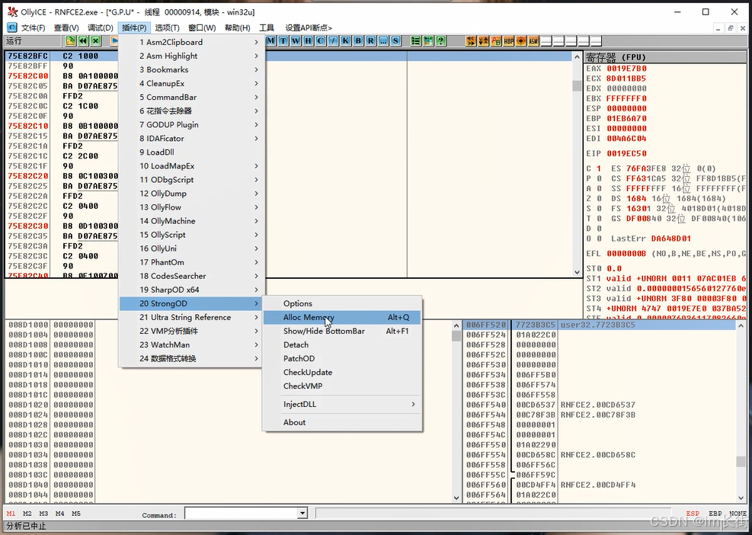The height and width of the screenshot is (535, 752).
Task: Select CheckUpdate entry
Action: pos(342,373)
